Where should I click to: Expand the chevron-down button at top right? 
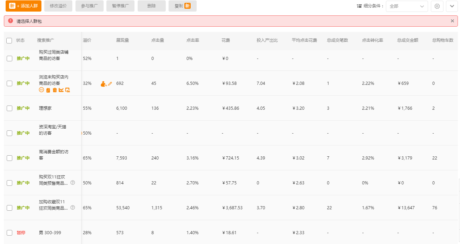click(x=452, y=6)
